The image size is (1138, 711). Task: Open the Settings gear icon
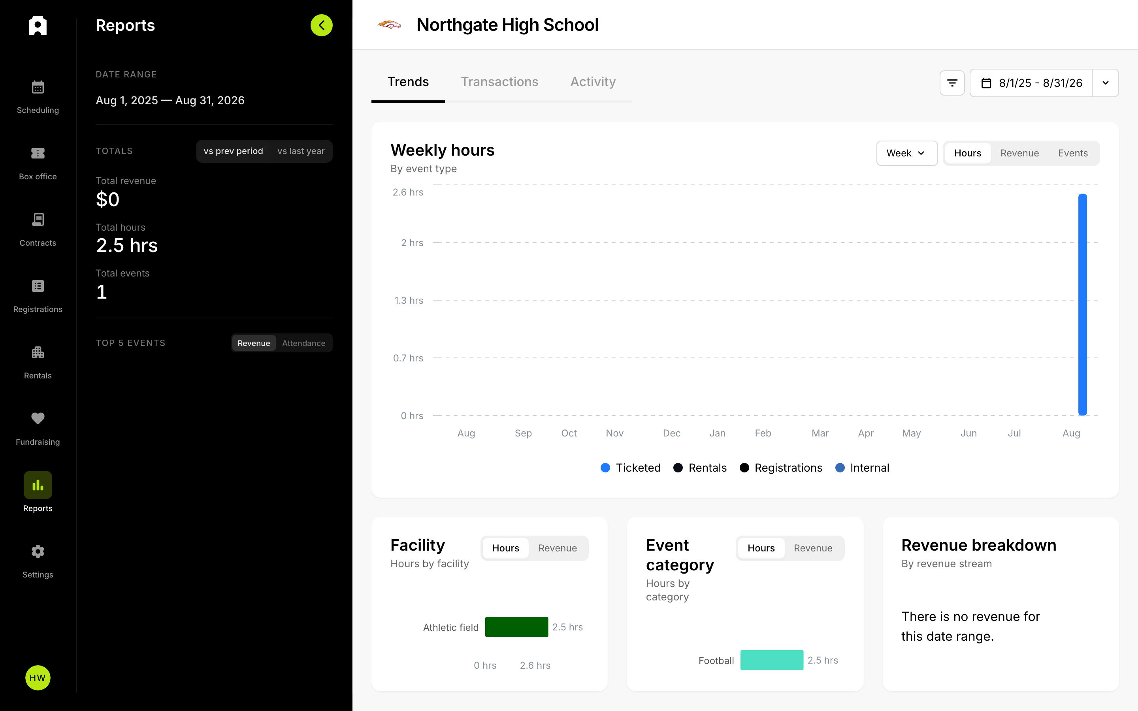tap(38, 551)
